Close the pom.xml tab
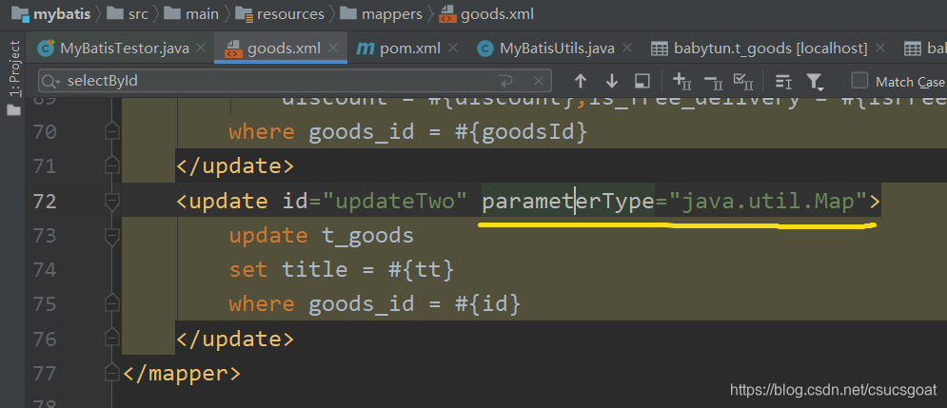 pos(453,48)
